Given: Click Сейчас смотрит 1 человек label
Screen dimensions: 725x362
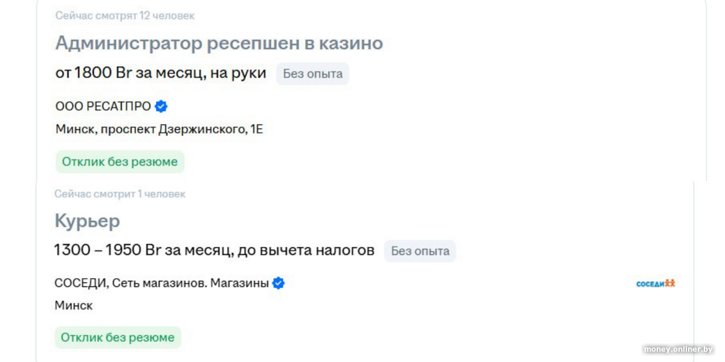Looking at the screenshot, I should (x=120, y=194).
